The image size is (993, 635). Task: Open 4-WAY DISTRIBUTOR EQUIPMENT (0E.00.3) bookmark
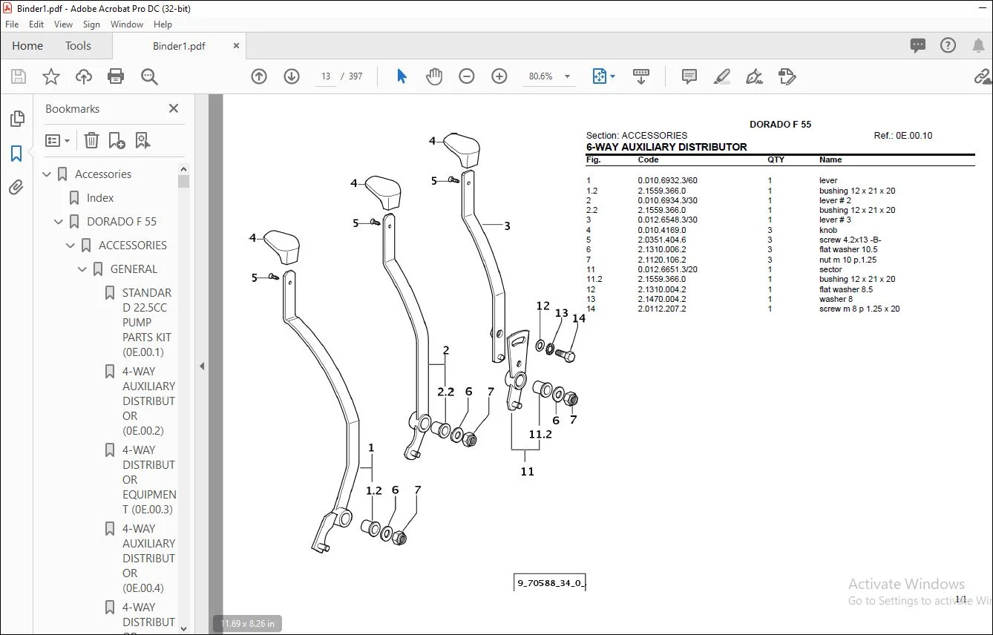pyautogui.click(x=148, y=480)
